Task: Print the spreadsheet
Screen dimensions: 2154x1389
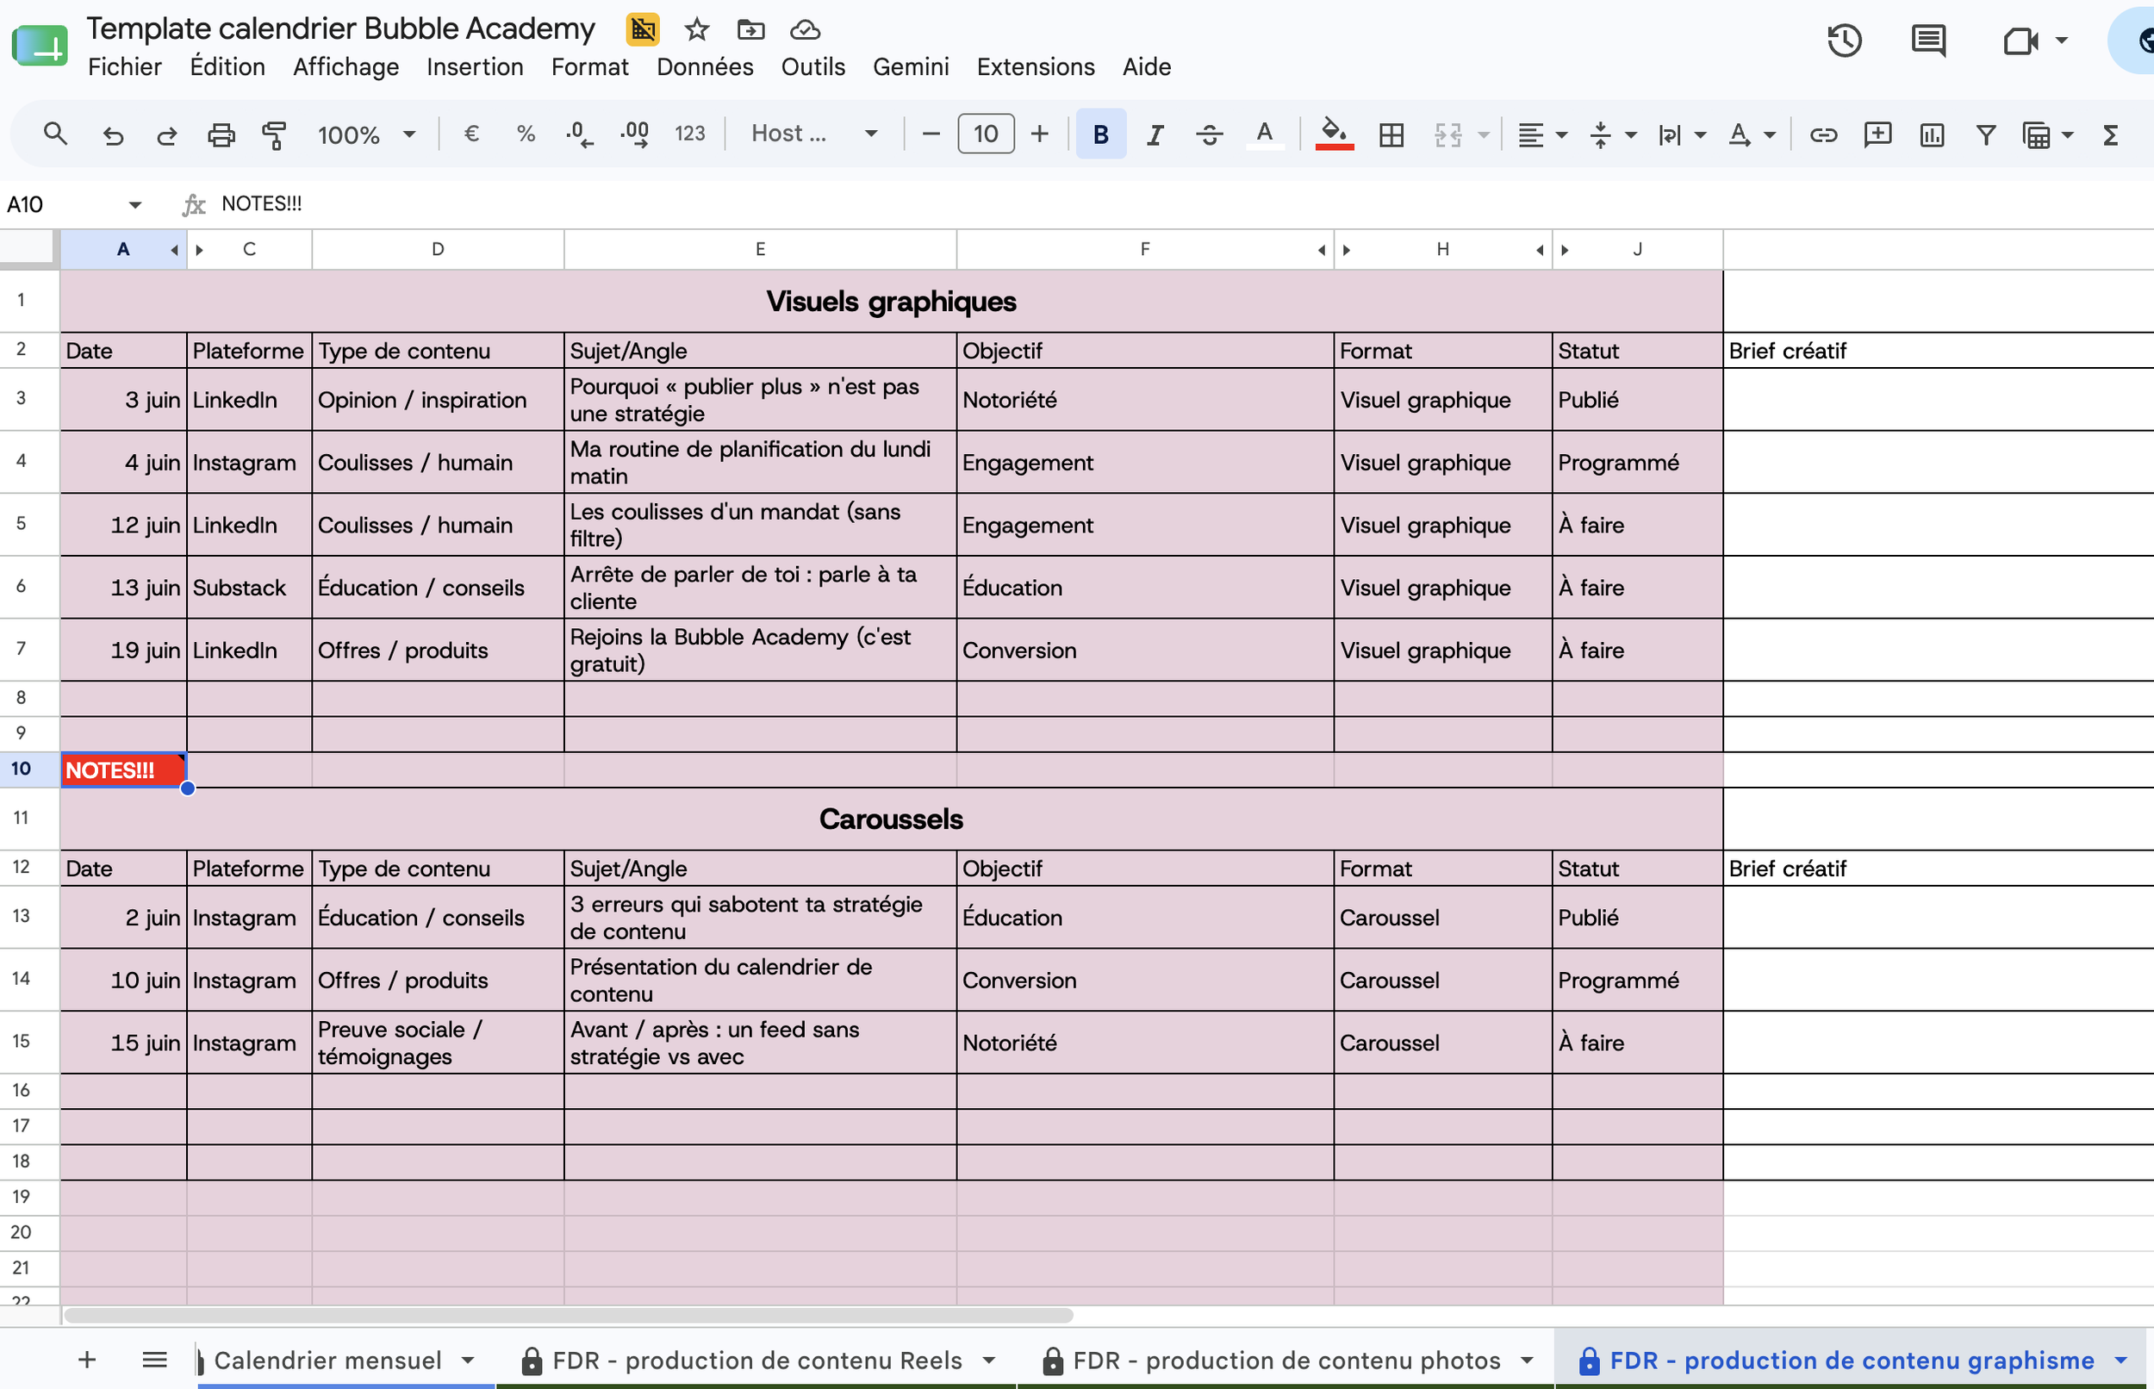Action: (221, 134)
